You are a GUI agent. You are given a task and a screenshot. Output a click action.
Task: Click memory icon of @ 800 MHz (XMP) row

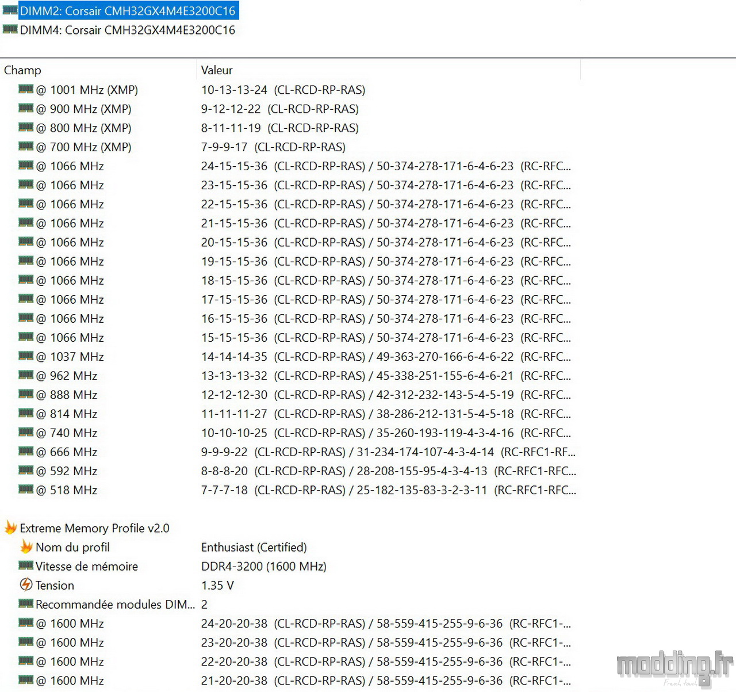pos(26,127)
